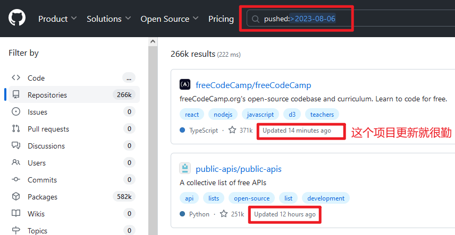Open the freeCodeCamp/freeCodeCamp repository link
The image size is (455, 235).
point(254,85)
